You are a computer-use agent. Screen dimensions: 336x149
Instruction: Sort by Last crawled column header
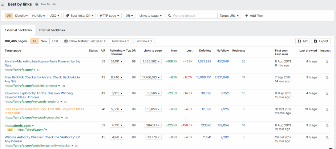(308, 51)
